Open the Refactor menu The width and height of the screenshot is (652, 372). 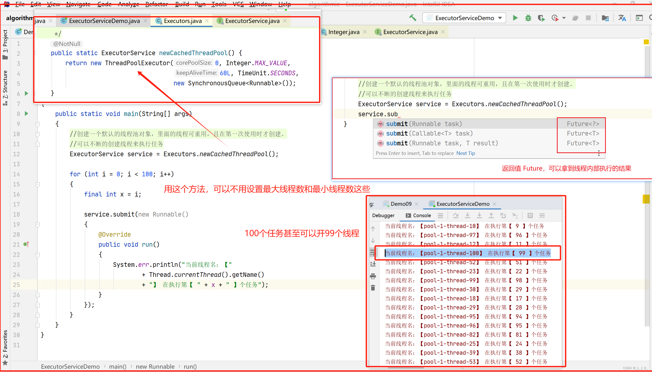click(156, 4)
